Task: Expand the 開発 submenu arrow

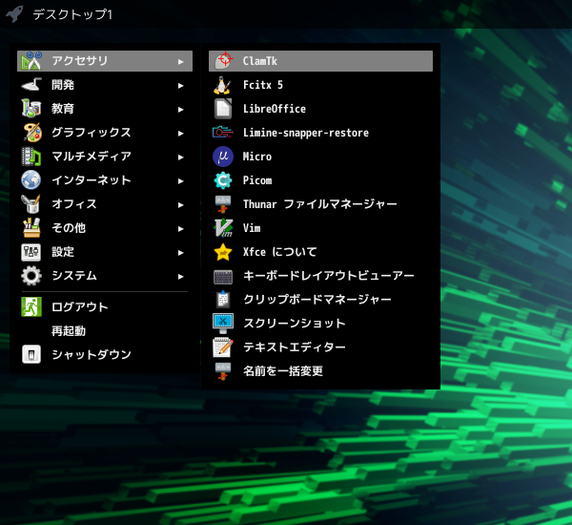Action: coord(180,86)
